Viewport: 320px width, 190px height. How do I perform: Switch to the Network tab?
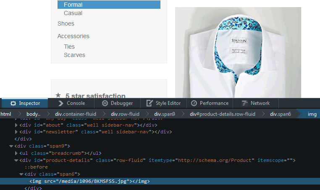[256, 103]
